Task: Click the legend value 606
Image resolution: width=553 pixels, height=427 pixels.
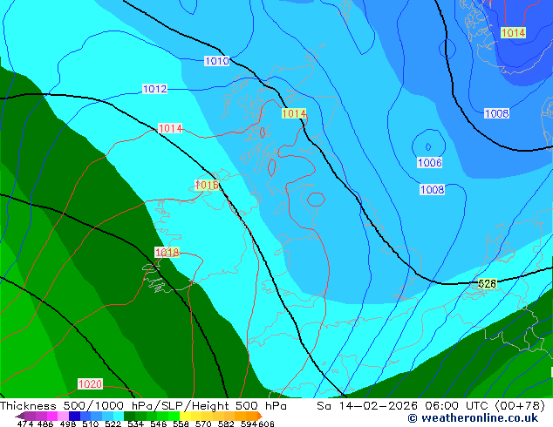Action: point(266,424)
